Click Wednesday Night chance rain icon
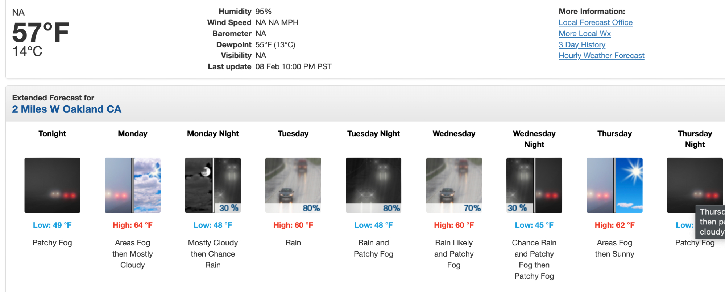This screenshot has width=725, height=292. pos(534,185)
